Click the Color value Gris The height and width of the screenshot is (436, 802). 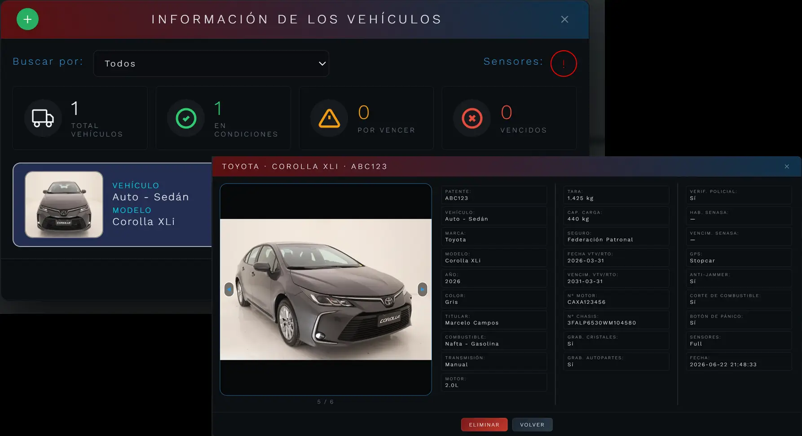pyautogui.click(x=452, y=302)
